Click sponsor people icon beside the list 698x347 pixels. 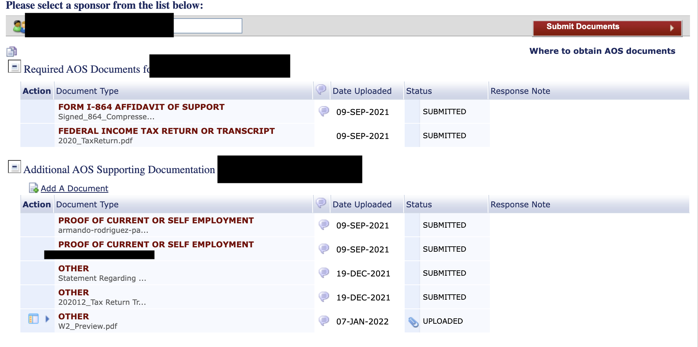19,26
